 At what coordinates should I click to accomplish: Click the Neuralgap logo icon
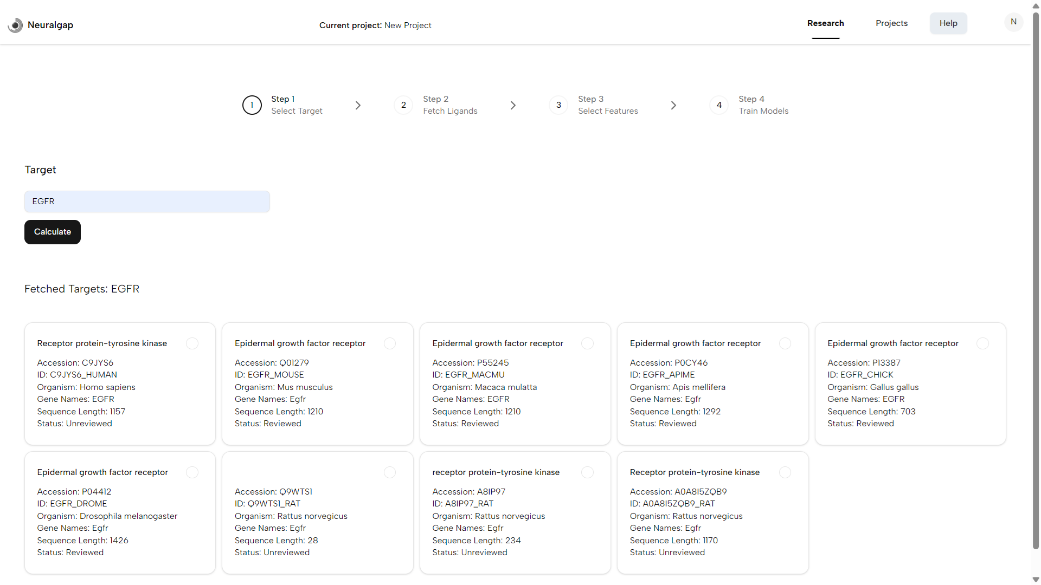click(x=15, y=25)
